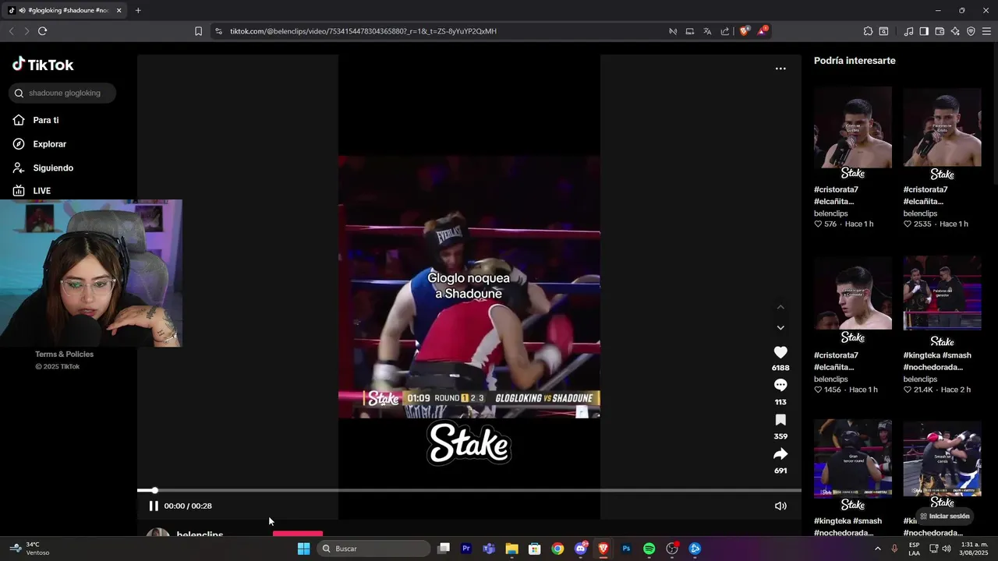998x561 pixels.
Task: Click the Buscar taskbar search box
Action: (374, 549)
